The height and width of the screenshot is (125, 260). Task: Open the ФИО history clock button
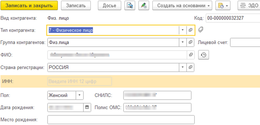point(204,55)
